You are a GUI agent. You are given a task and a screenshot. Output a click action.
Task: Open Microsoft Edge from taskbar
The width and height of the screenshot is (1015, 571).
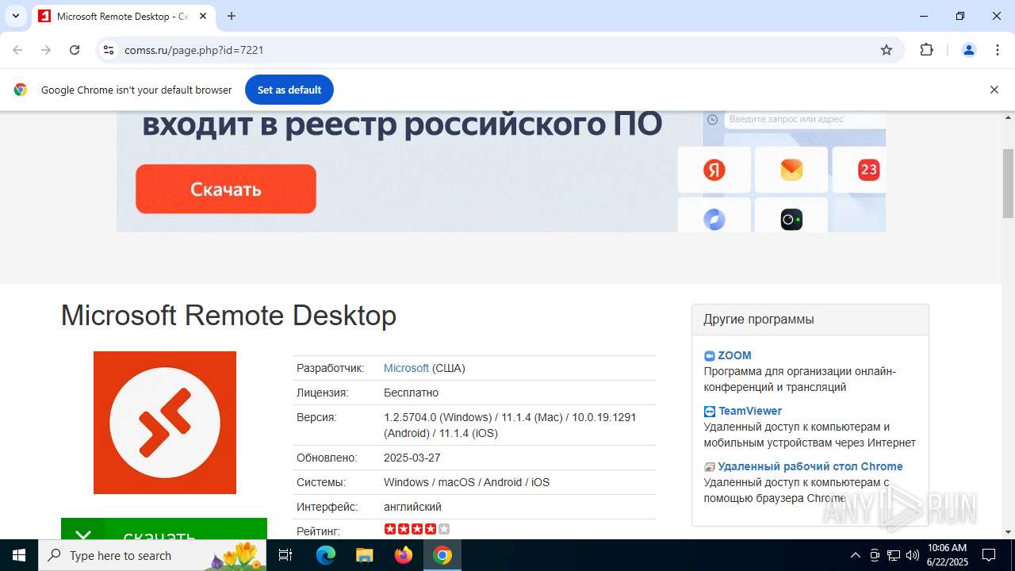[x=326, y=555]
